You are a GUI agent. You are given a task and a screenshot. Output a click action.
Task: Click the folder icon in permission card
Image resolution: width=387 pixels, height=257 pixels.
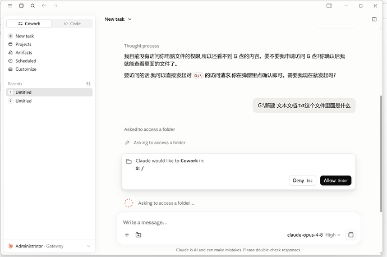tap(129, 161)
